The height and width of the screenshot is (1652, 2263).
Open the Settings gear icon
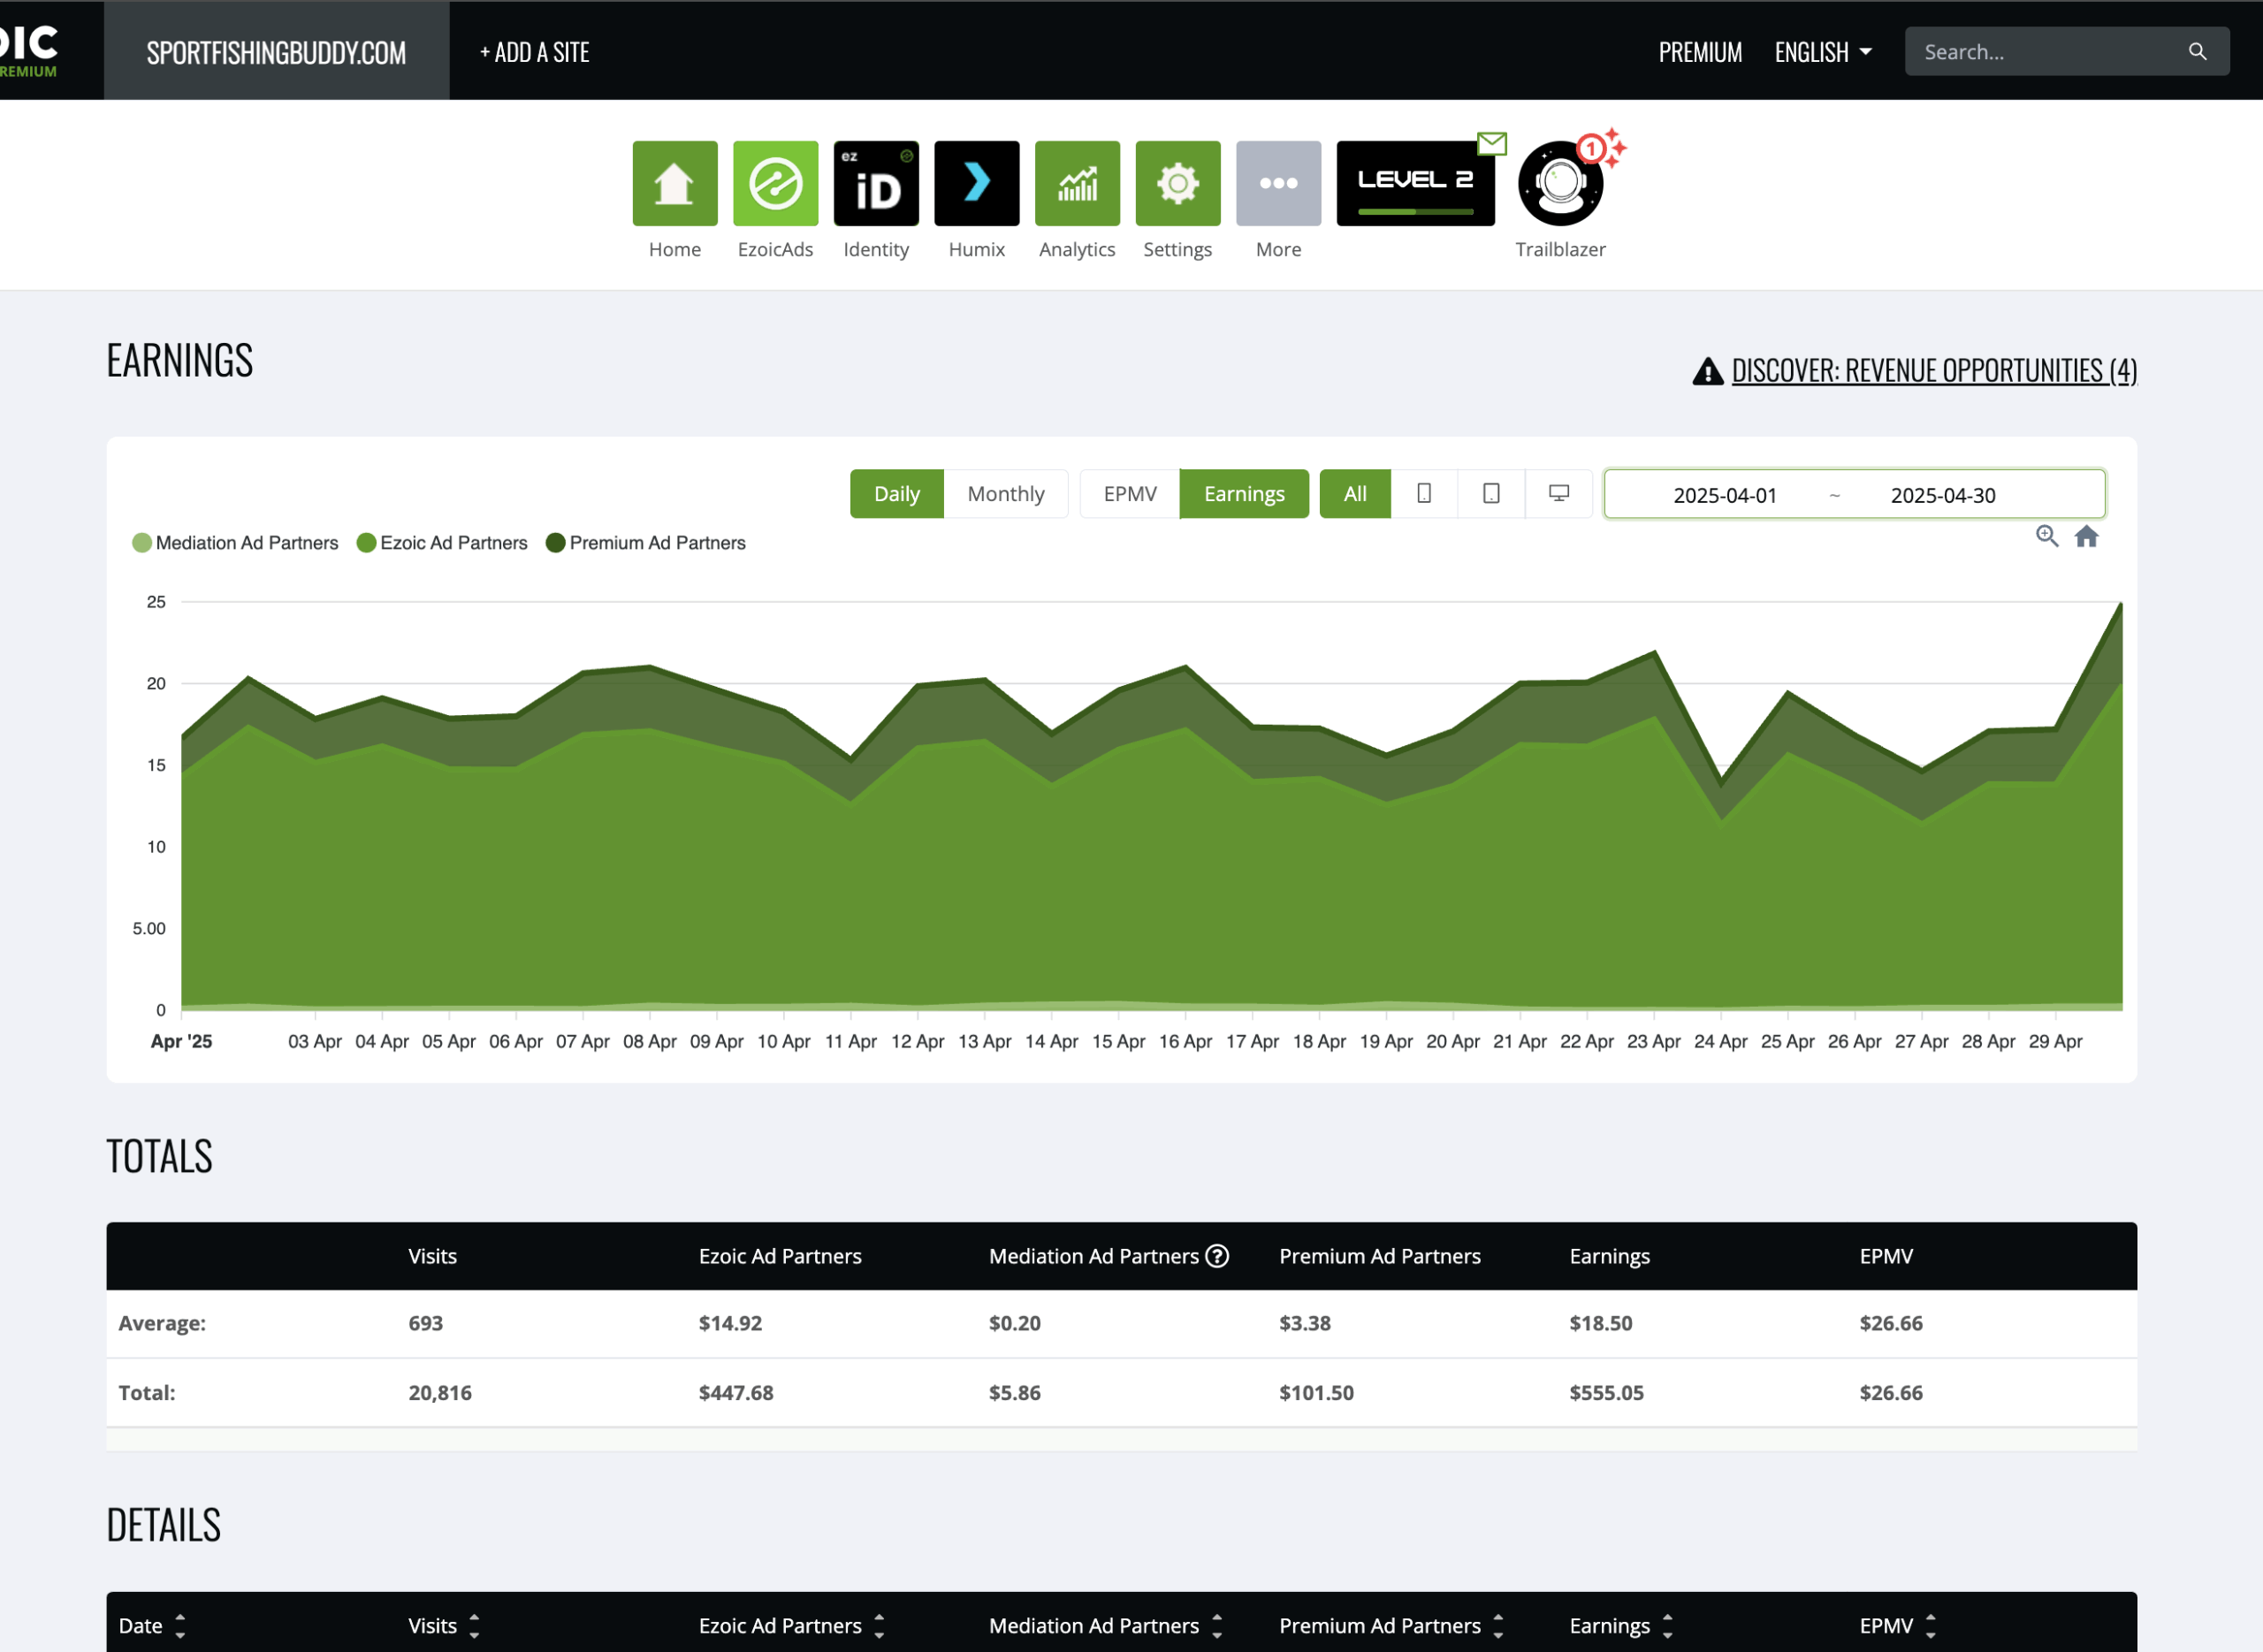(1178, 183)
